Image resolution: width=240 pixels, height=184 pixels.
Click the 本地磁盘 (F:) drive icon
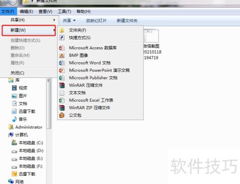pos(14,167)
